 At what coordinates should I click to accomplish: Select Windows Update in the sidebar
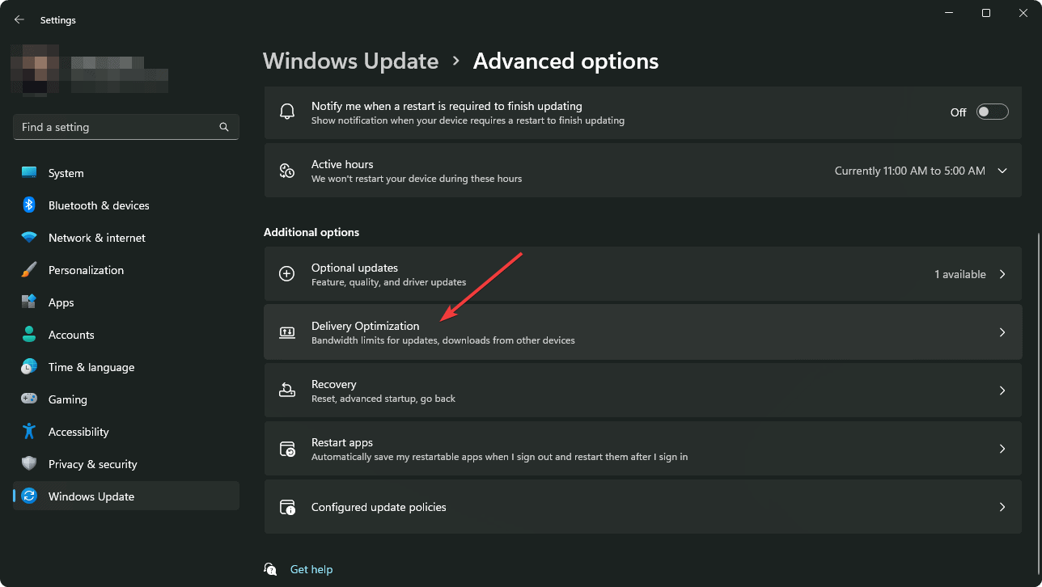(92, 496)
